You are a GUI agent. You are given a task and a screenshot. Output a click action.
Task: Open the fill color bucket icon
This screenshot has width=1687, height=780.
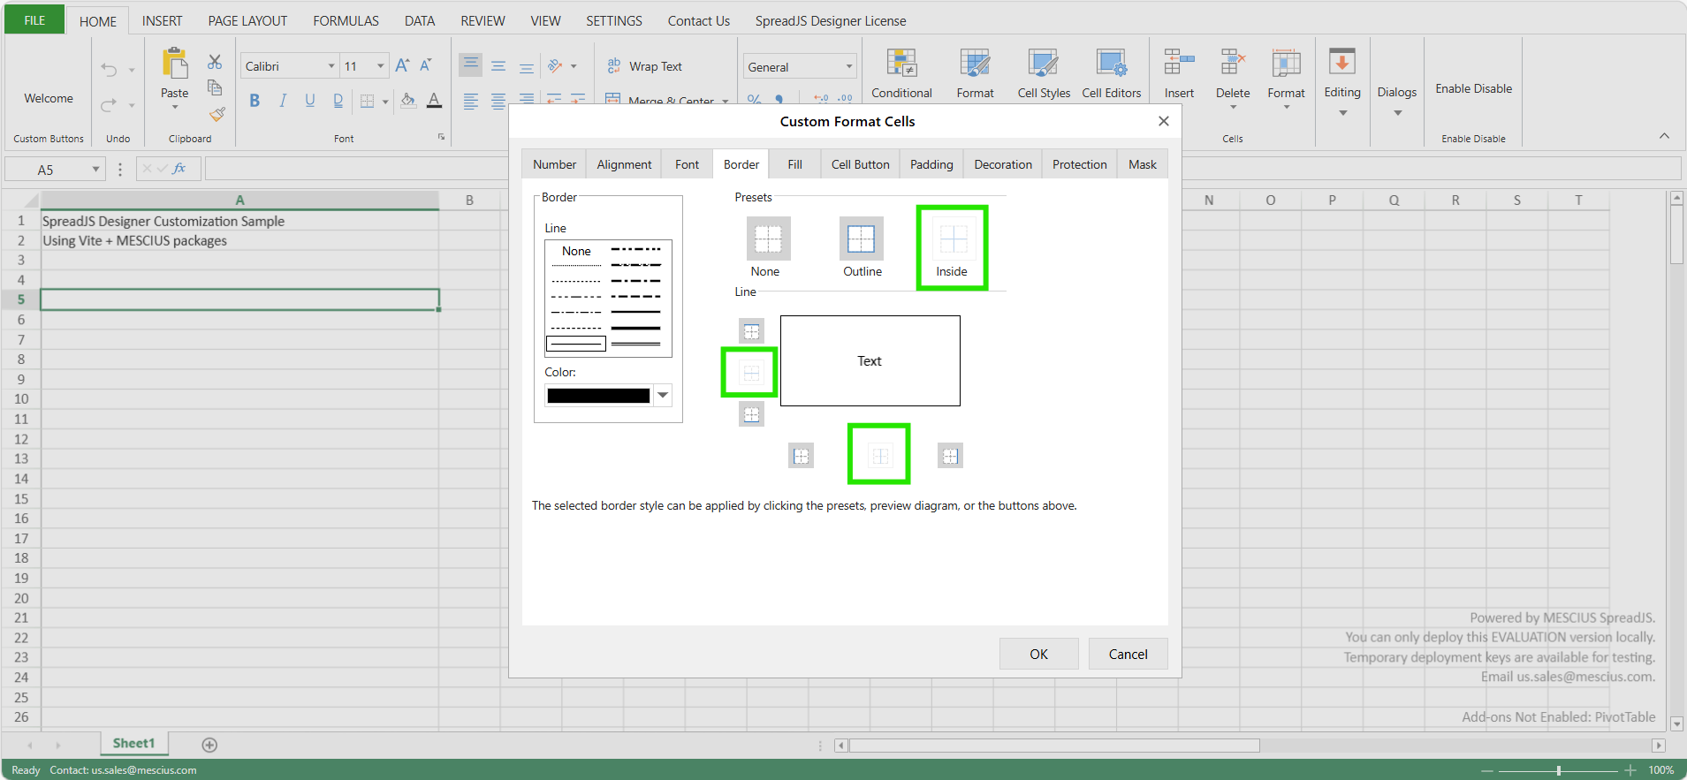(x=407, y=101)
